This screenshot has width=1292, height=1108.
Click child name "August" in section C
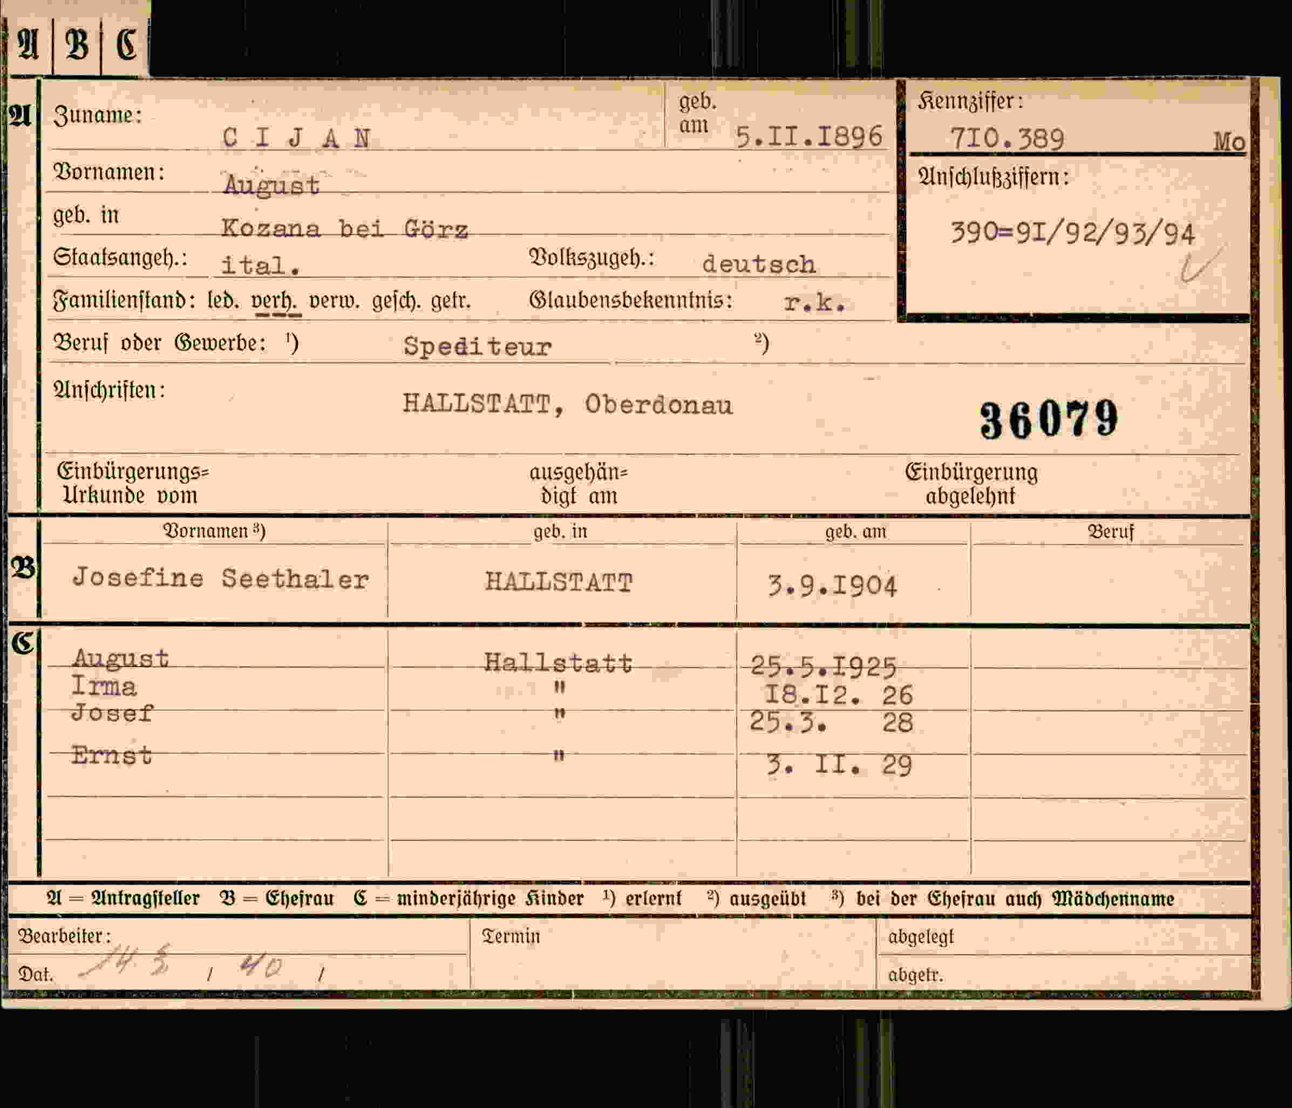[x=120, y=658]
